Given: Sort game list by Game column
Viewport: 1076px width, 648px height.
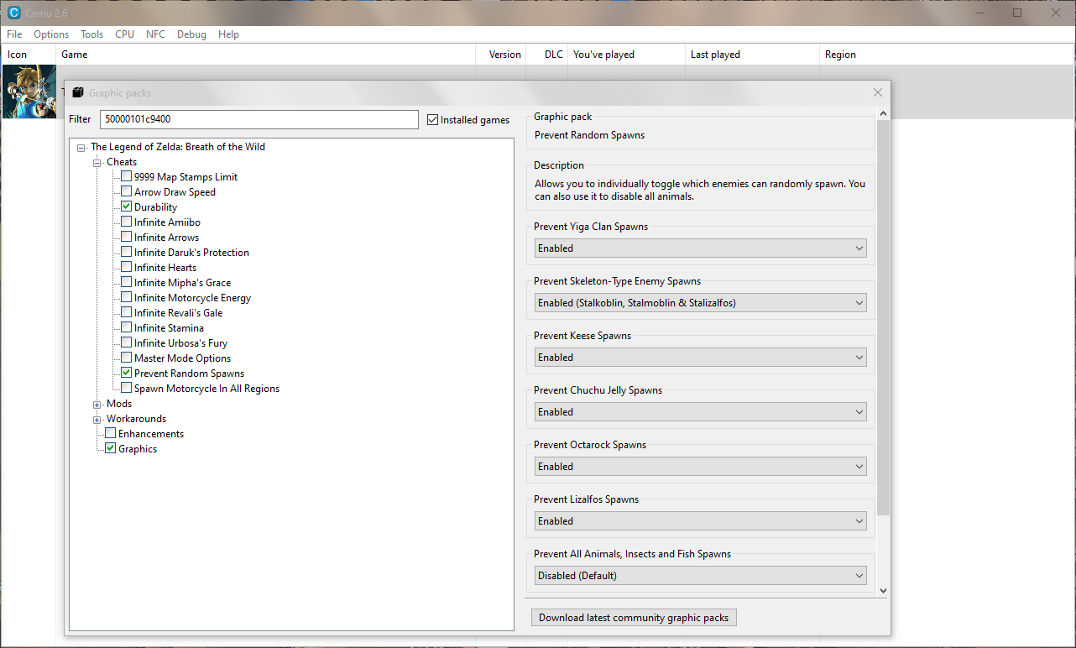Looking at the screenshot, I should 265,55.
